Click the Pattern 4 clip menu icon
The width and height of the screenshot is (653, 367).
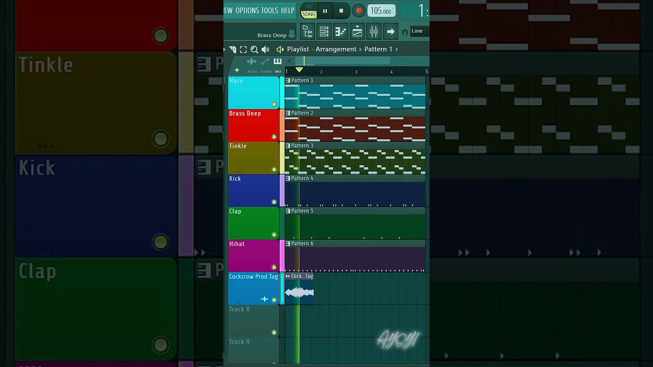(x=288, y=178)
